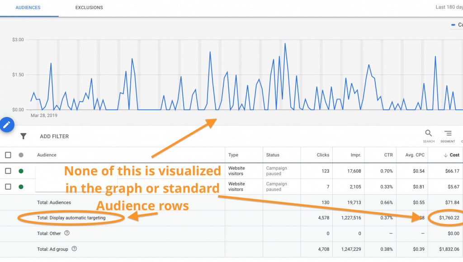This screenshot has width=463, height=262.
Task: Click help icon beside Total: Ad group
Action: (x=74, y=248)
